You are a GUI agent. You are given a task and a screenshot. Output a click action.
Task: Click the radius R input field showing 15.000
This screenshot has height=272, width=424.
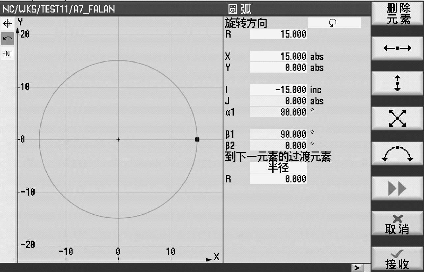click(x=278, y=34)
